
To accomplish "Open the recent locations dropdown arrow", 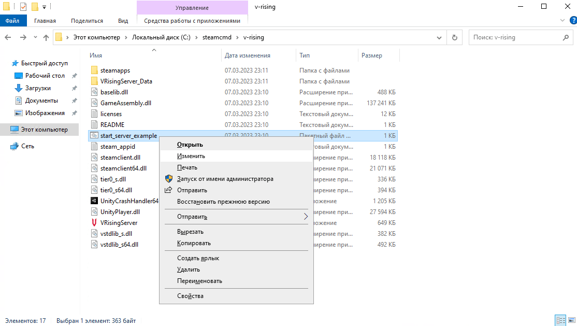I will coord(35,37).
